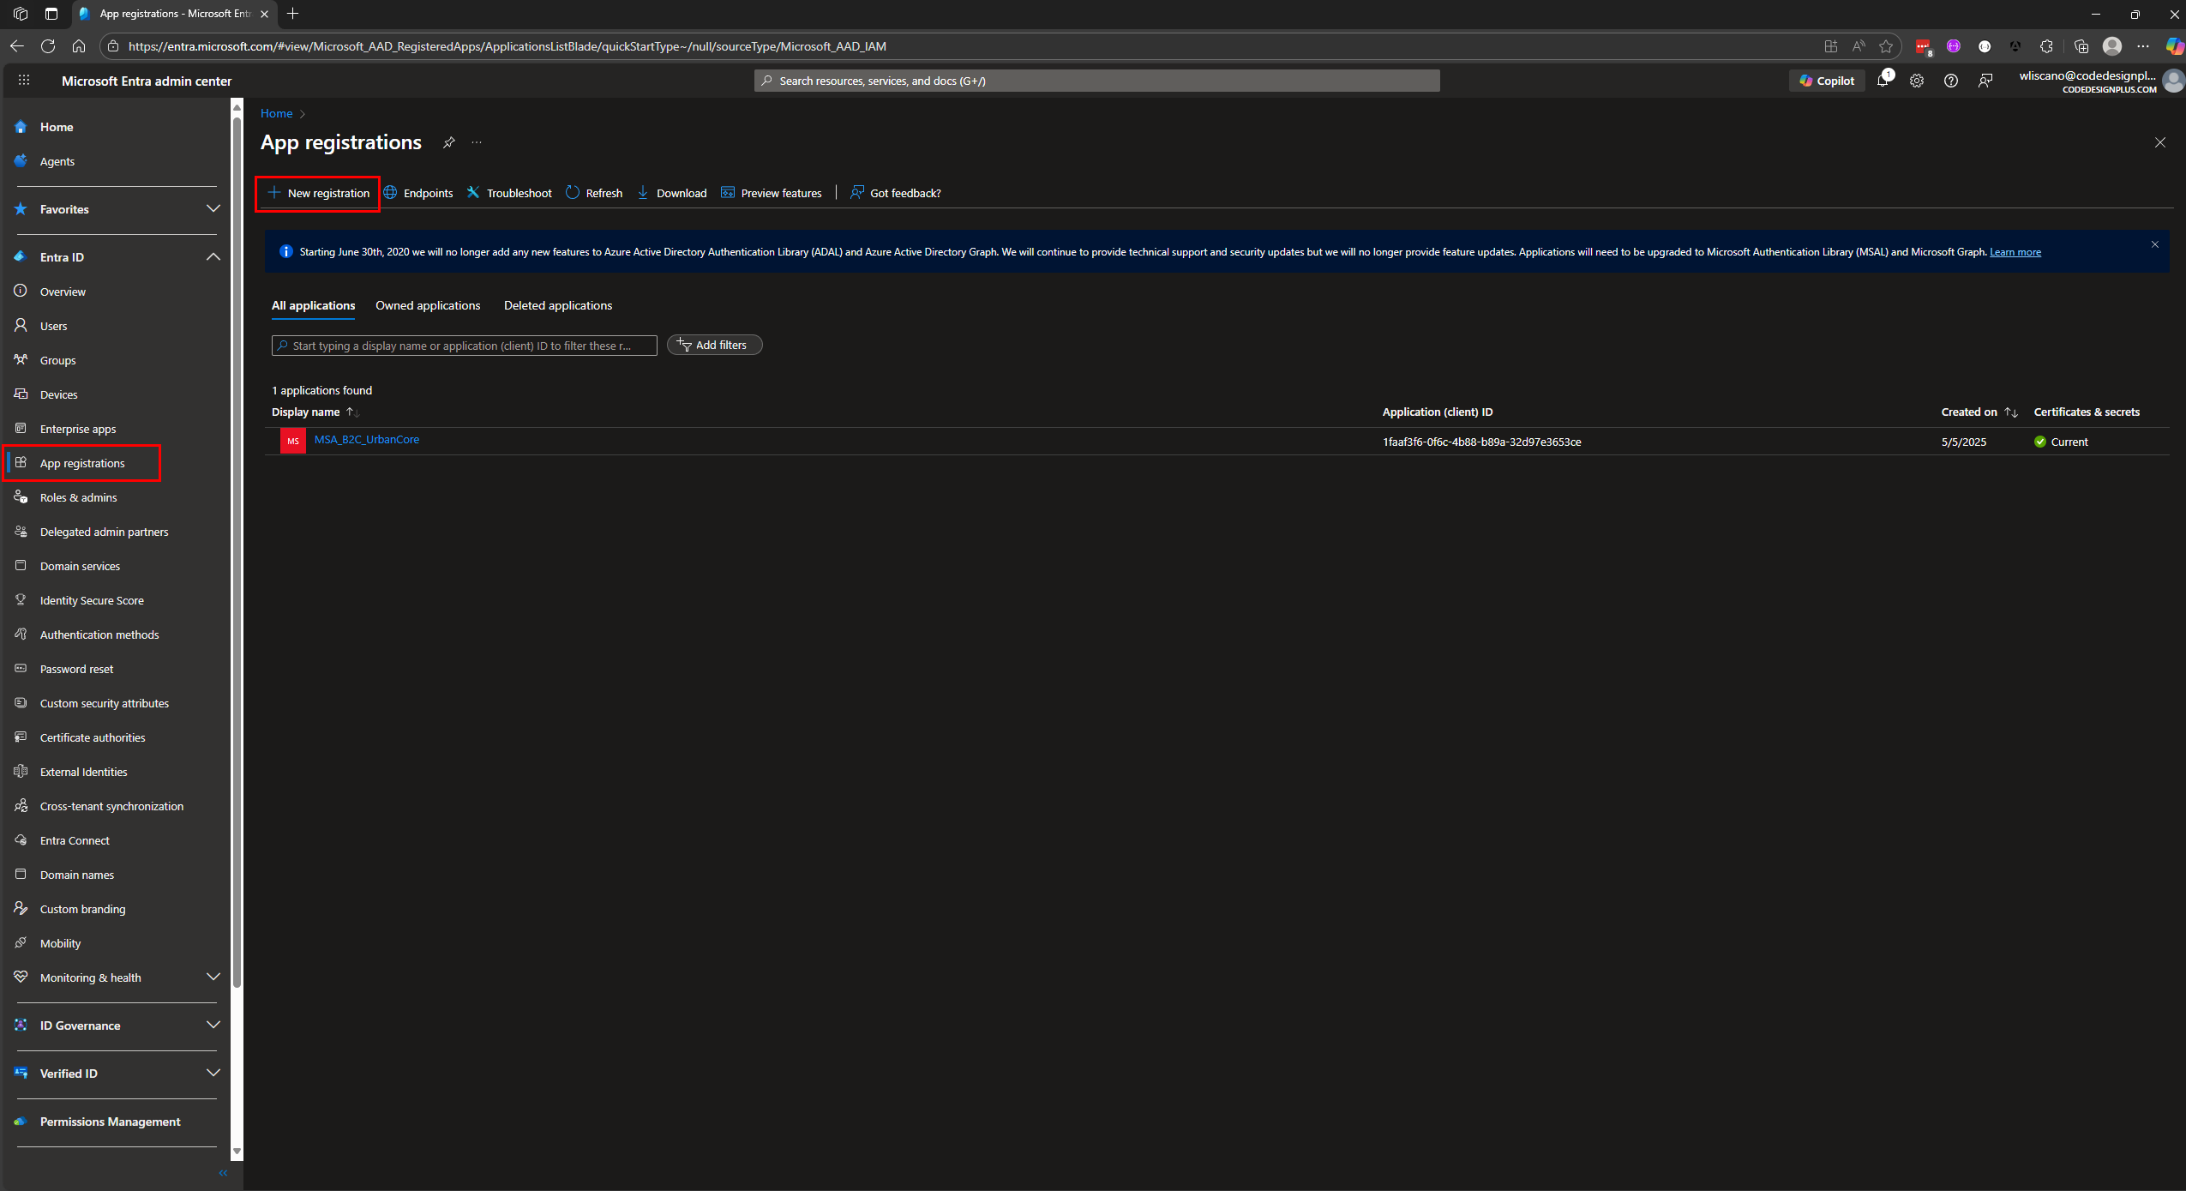Open Entra Connect
Viewport: 2186px width, 1191px height.
[x=75, y=840]
